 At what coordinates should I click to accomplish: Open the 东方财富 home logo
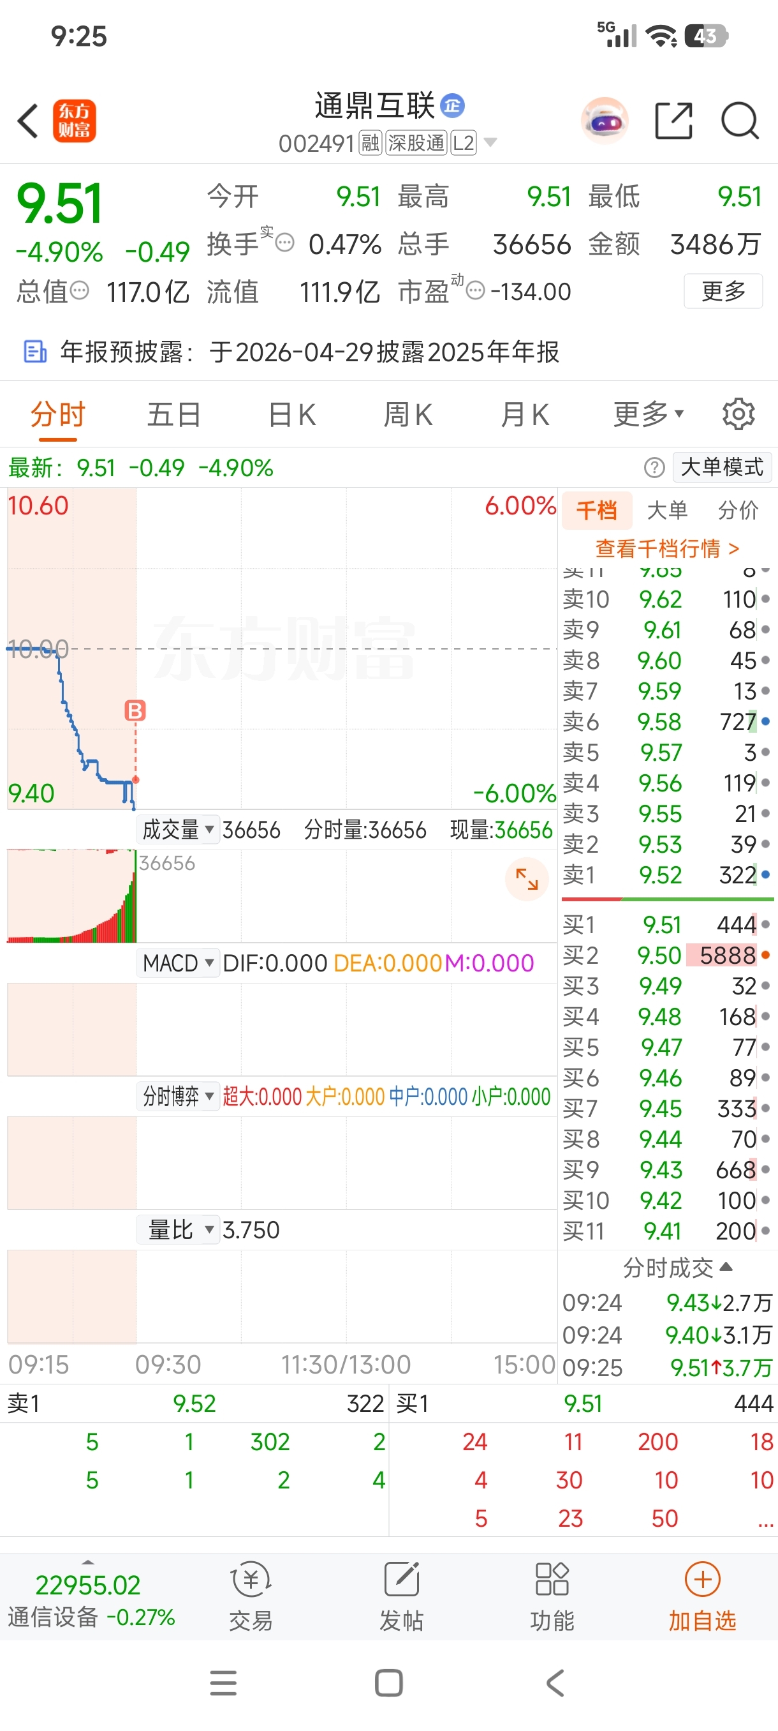[75, 121]
